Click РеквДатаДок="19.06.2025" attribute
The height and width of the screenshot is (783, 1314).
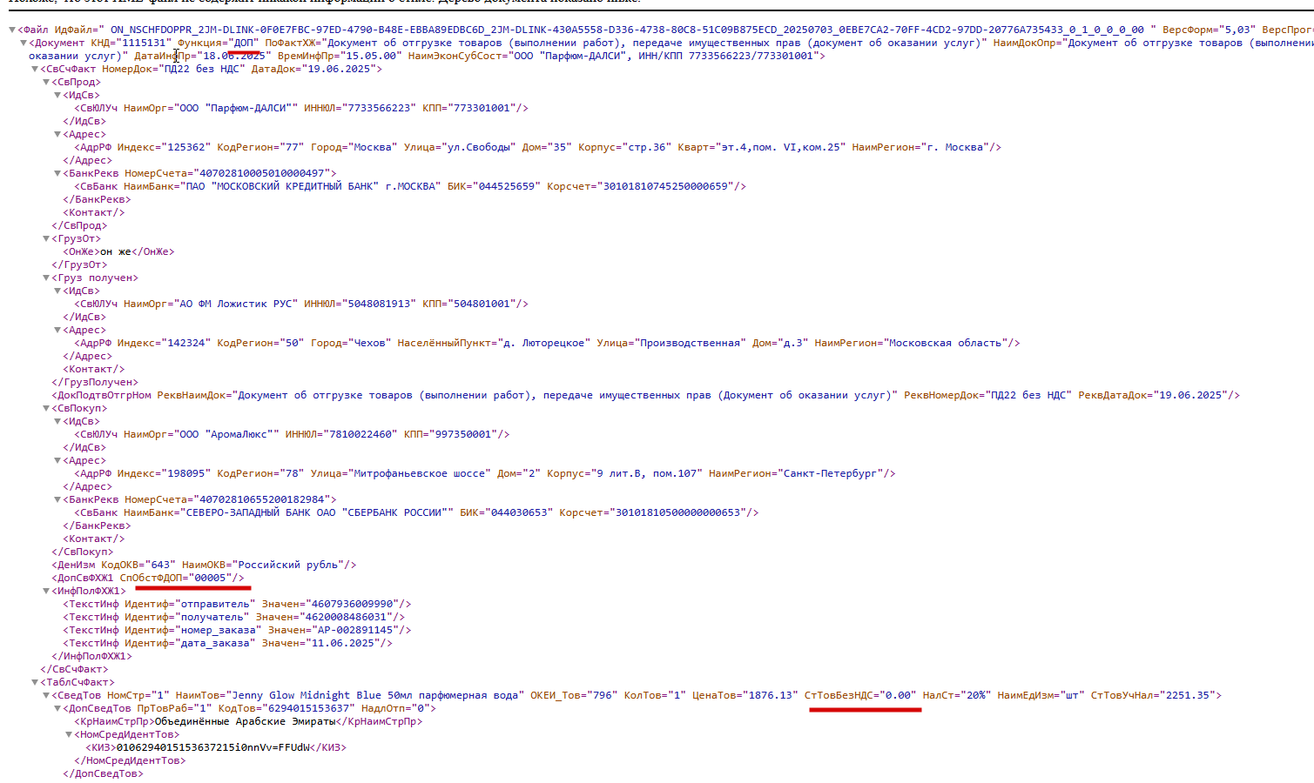pyautogui.click(x=1153, y=395)
